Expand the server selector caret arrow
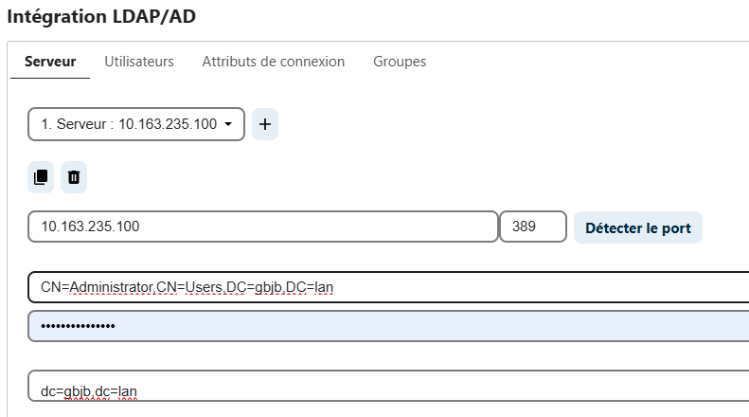The image size is (749, 417). click(228, 124)
